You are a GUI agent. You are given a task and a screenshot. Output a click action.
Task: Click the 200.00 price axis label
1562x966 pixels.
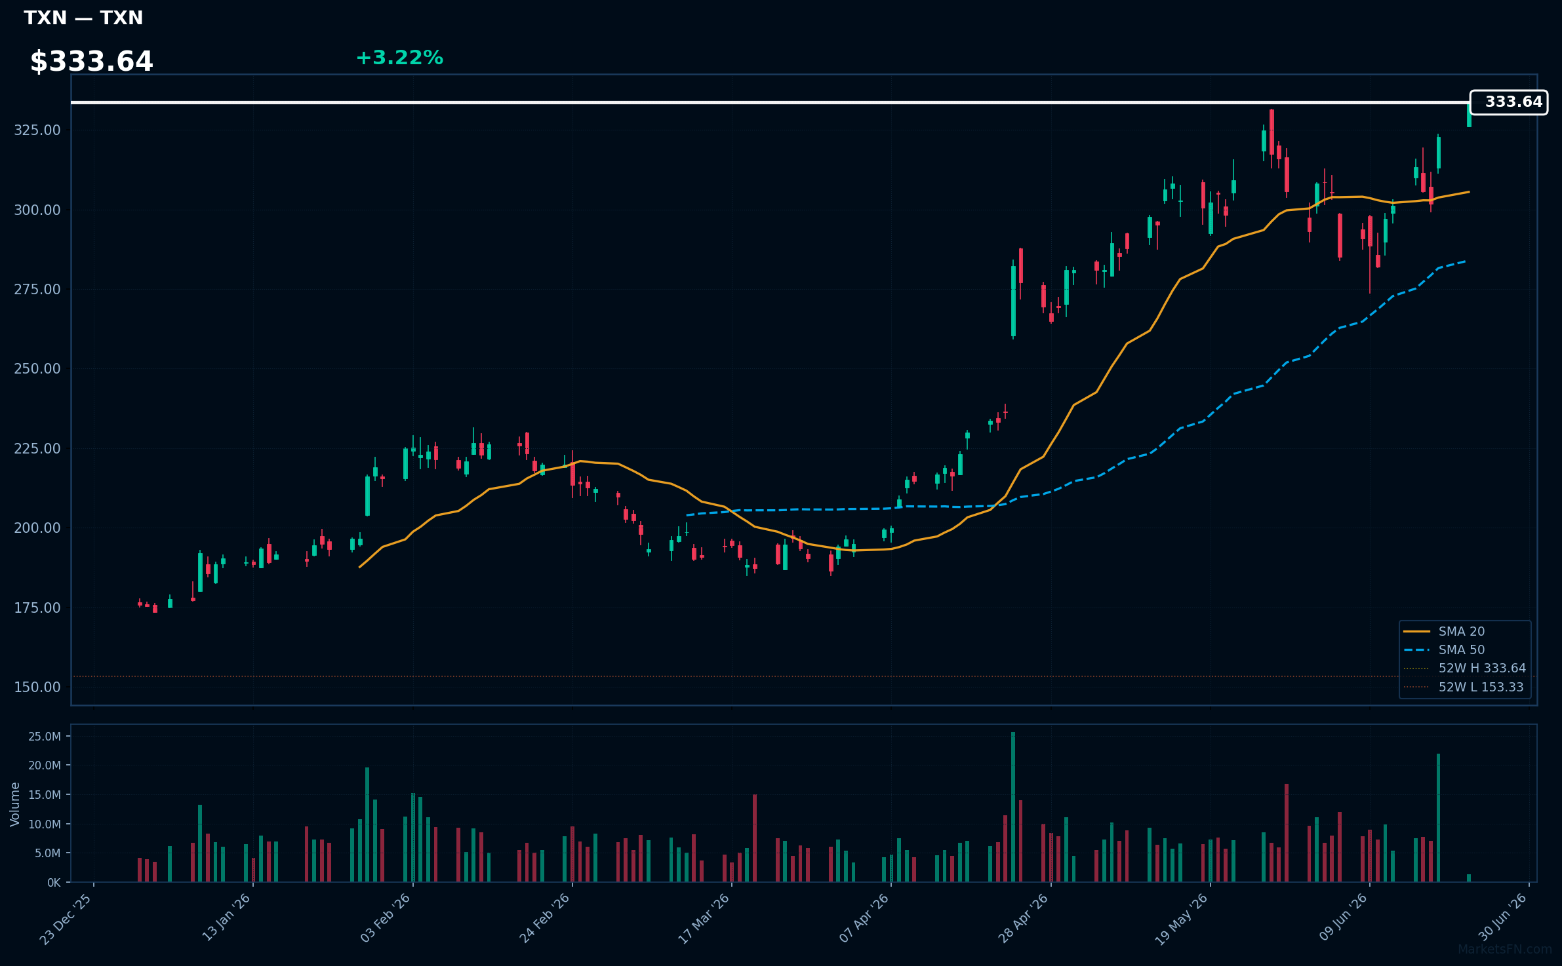coord(37,528)
